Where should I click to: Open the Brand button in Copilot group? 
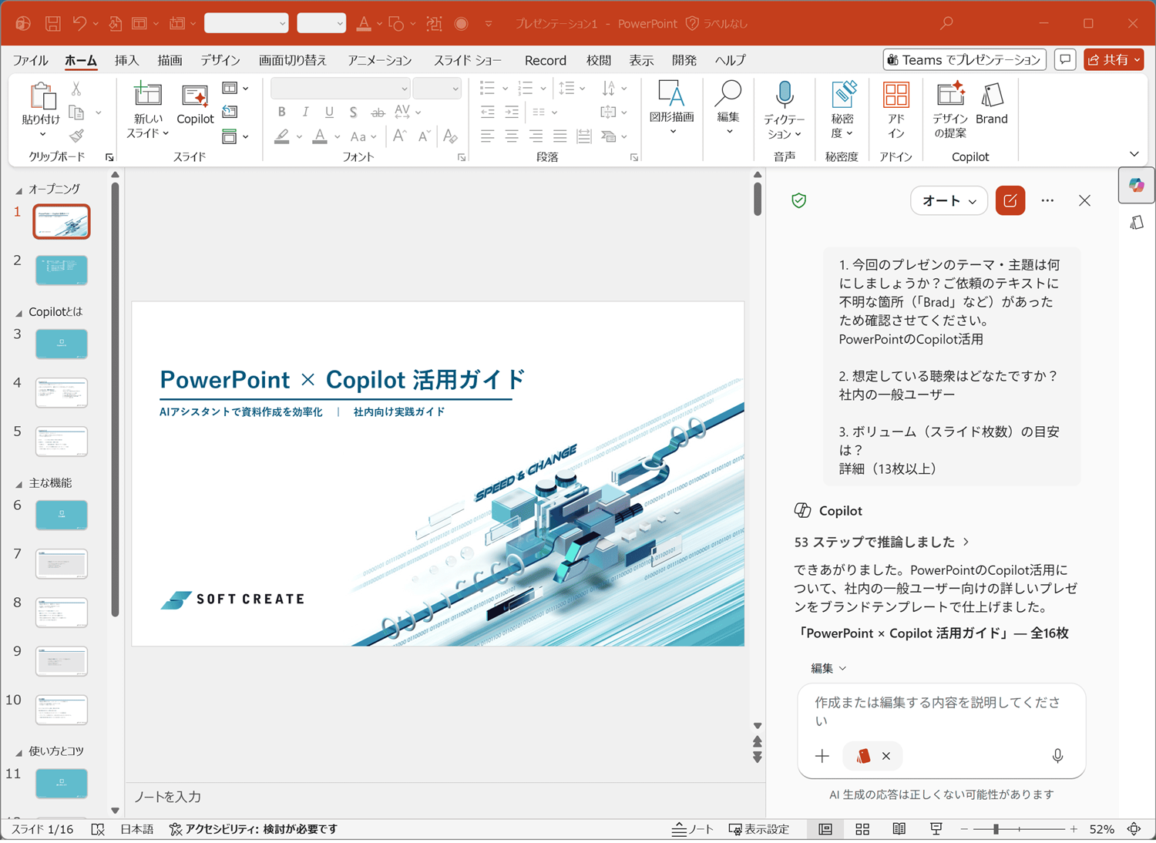(x=992, y=104)
